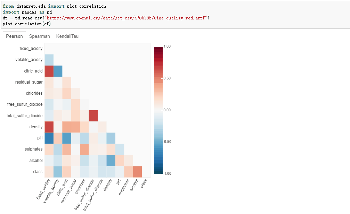Viewport: 350px width, 214px height.
Task: Click the pH vs fixed_acidity blue cell
Action: 49,138
